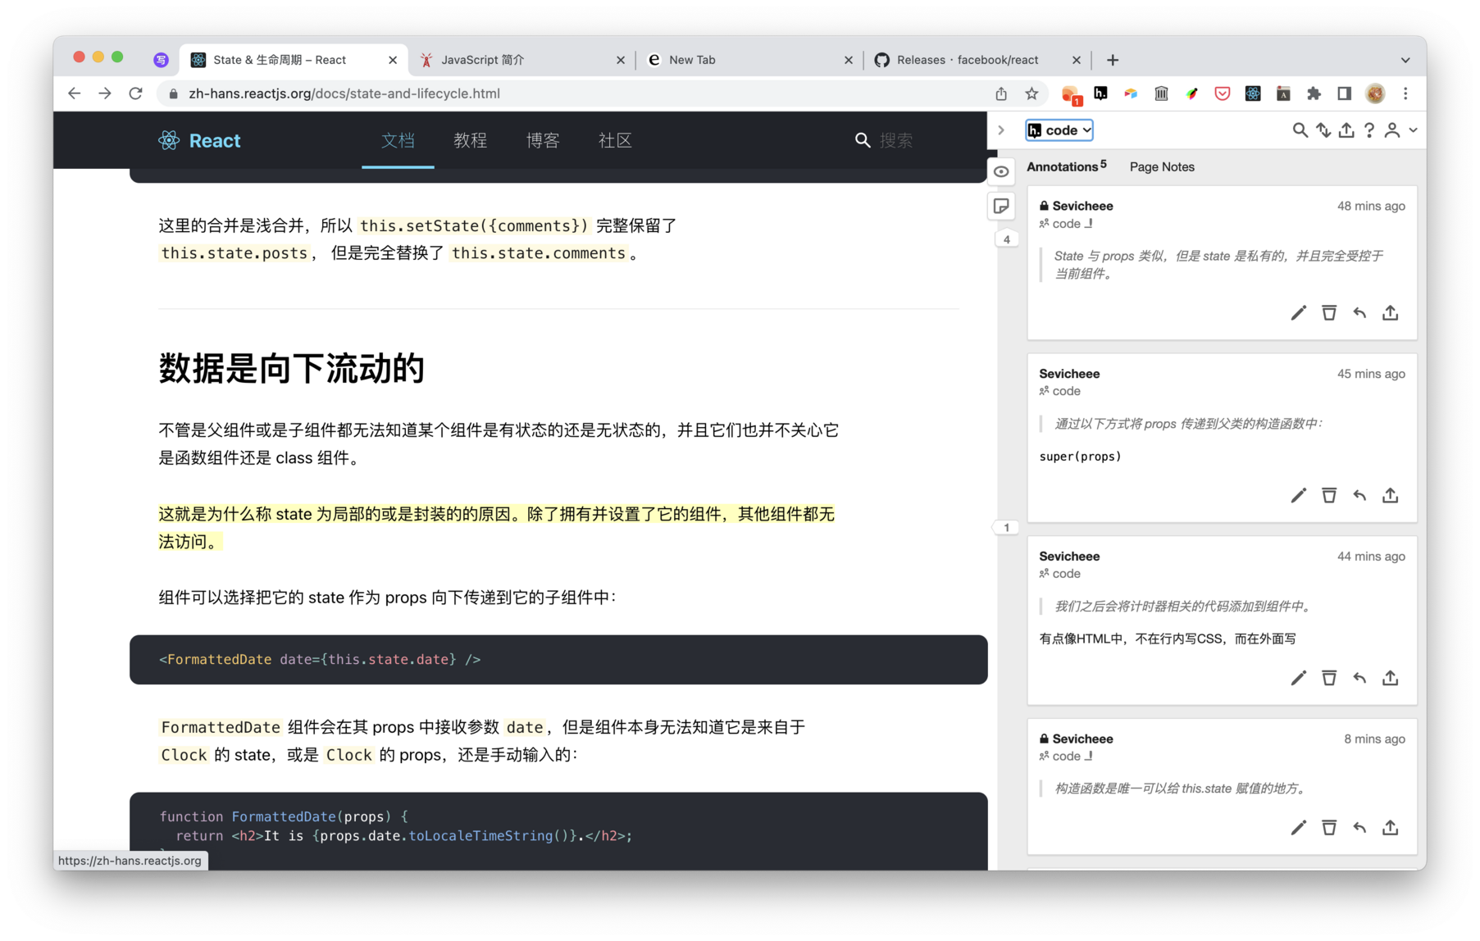Open the 教程 navigation tab
Viewport: 1480px width, 941px height.
tap(470, 140)
